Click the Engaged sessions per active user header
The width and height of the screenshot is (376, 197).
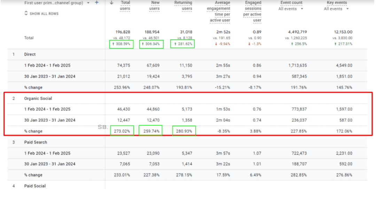pyautogui.click(x=253, y=11)
